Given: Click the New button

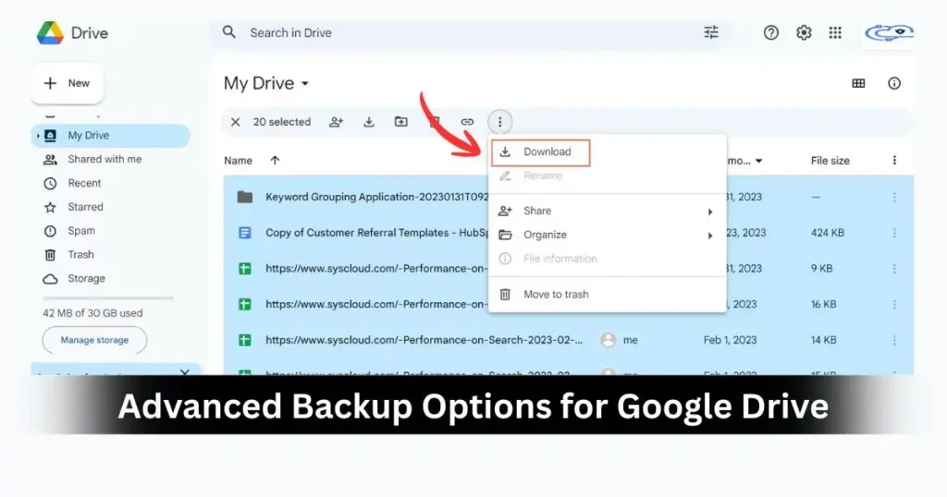Looking at the screenshot, I should tap(67, 83).
